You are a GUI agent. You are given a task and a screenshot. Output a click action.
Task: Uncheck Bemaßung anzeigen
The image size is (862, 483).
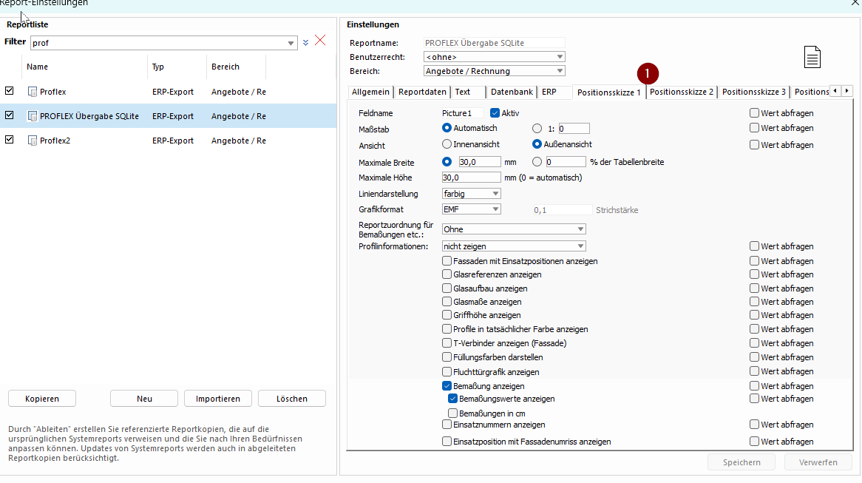pos(447,386)
